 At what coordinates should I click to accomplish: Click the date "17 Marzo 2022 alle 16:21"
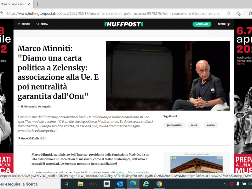[31, 138]
